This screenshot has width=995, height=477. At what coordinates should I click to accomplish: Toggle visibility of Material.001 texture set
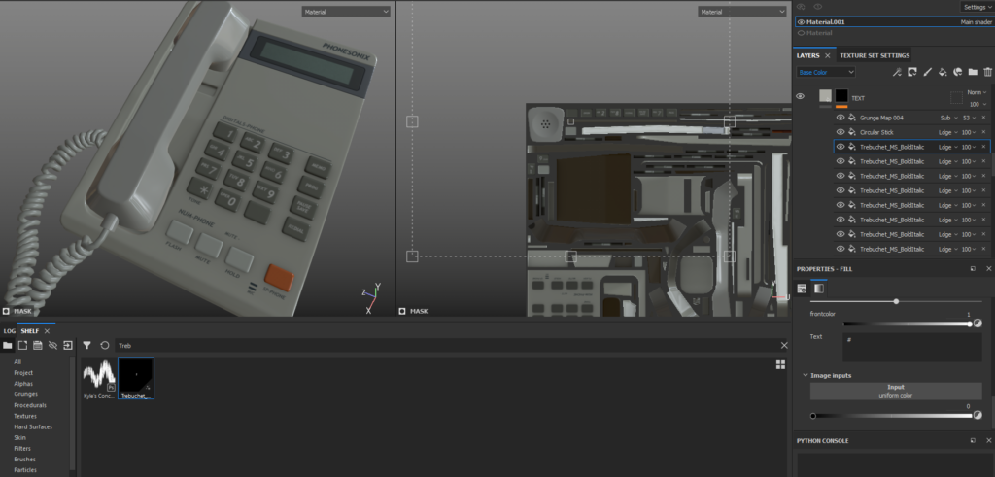pos(801,21)
